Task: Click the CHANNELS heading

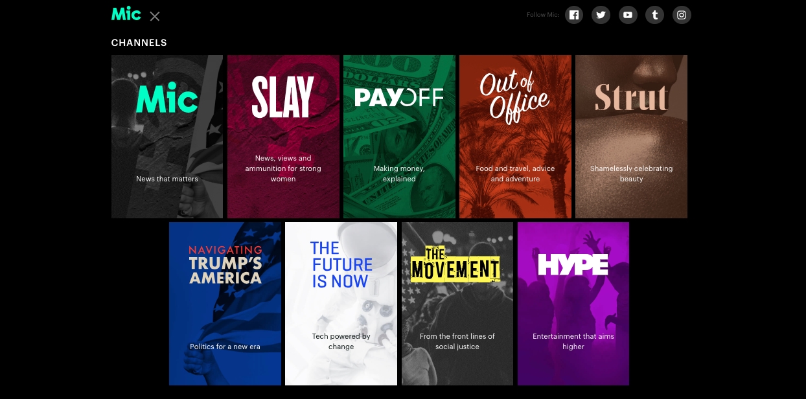Action: (x=139, y=43)
